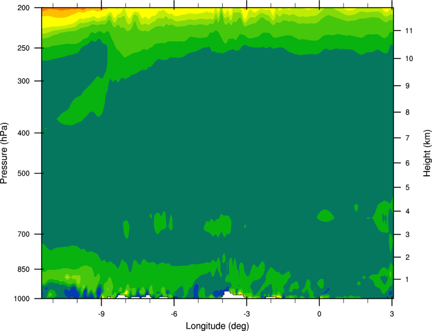This screenshot has height=331, width=432.
Task: Click the 500 pressure tick label
Action: (x=24, y=173)
